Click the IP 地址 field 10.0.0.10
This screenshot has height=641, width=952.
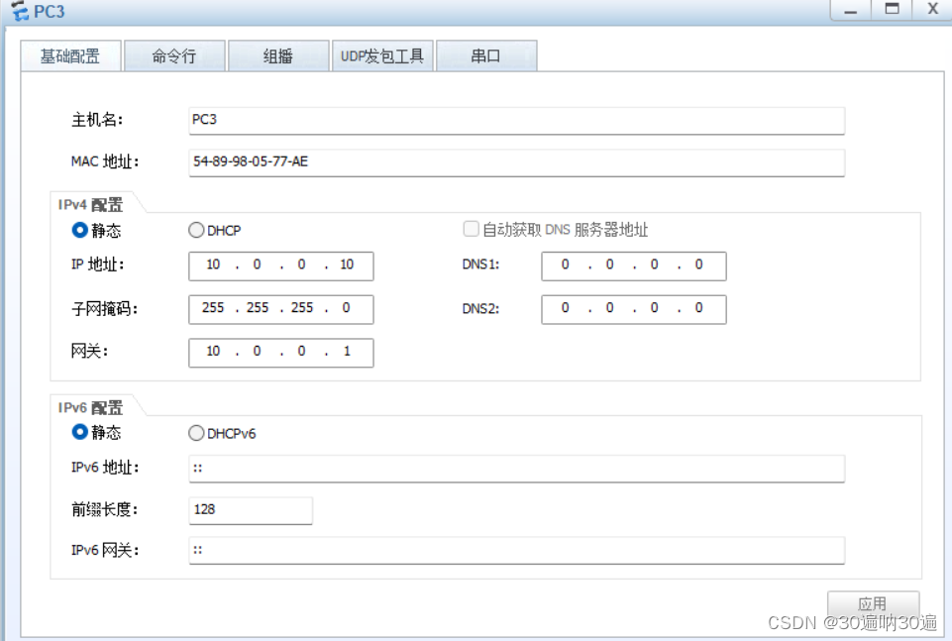point(281,266)
